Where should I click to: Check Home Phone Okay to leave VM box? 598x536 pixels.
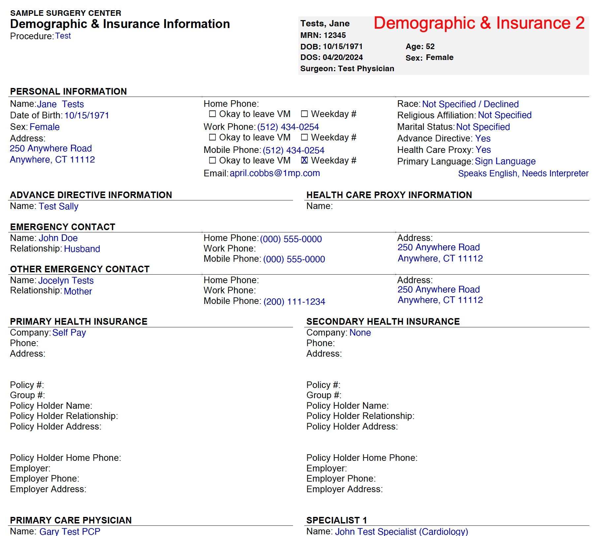click(213, 114)
